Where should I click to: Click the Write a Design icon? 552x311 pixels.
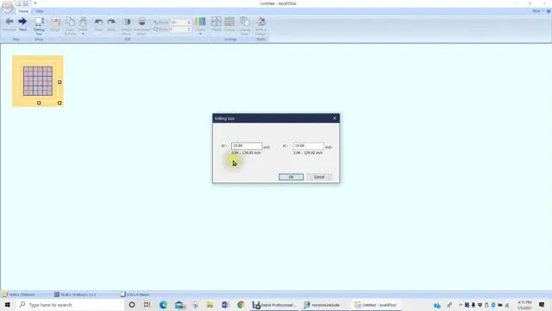tap(260, 26)
